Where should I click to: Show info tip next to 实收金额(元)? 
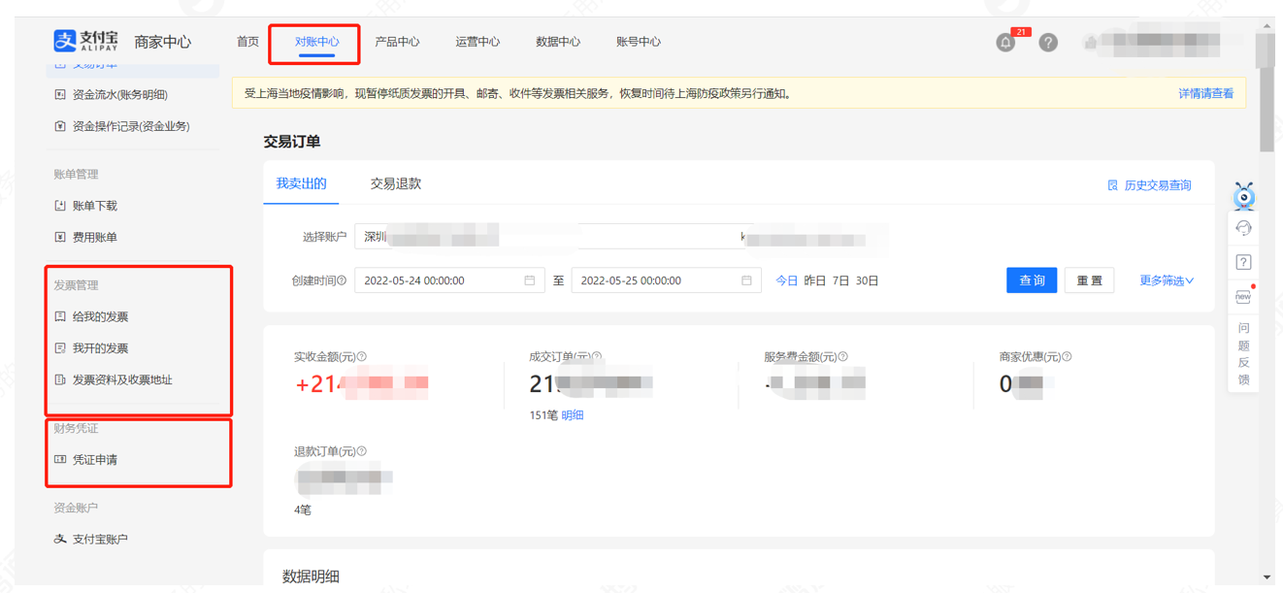pyautogui.click(x=362, y=357)
